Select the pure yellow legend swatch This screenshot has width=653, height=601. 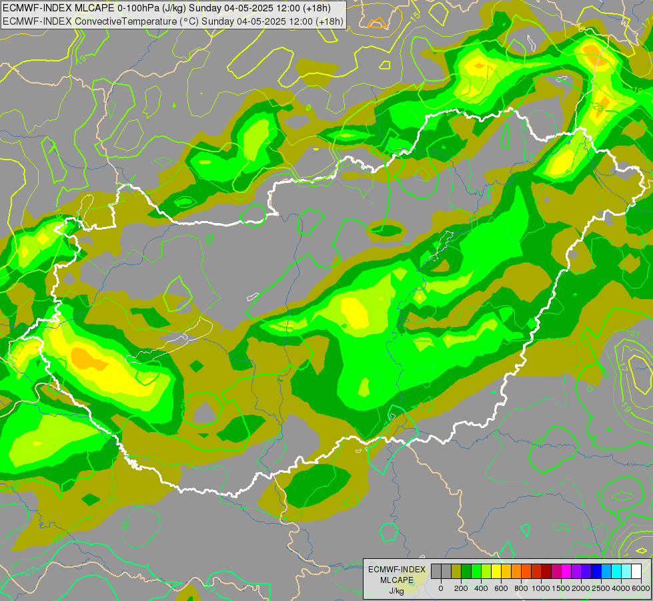(496, 572)
